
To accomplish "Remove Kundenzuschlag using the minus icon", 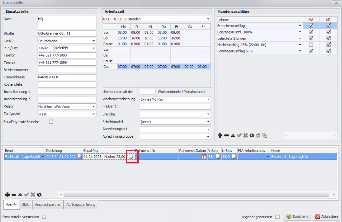I will pyautogui.click(x=226, y=136).
